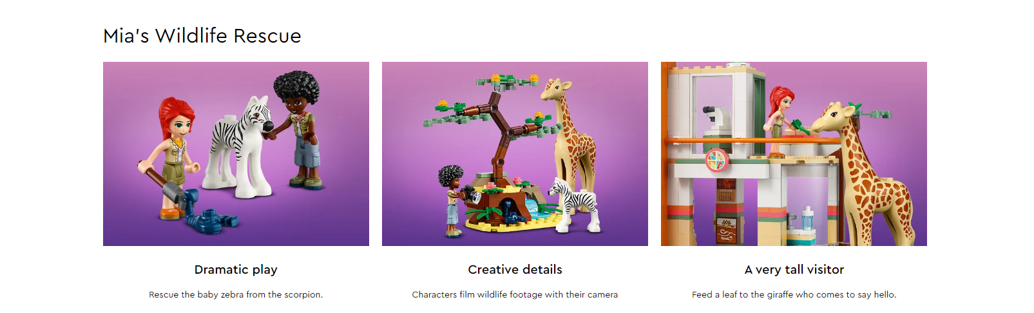Click the Dramatic play title
The image size is (1034, 313).
click(x=236, y=269)
